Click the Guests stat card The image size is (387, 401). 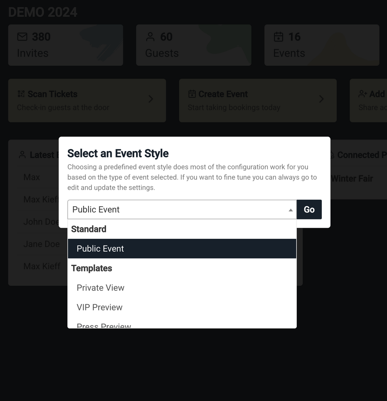coord(193,45)
